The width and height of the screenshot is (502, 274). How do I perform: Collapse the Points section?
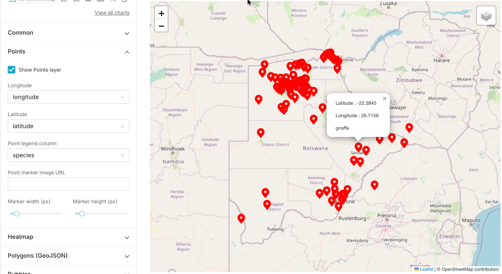tap(69, 52)
